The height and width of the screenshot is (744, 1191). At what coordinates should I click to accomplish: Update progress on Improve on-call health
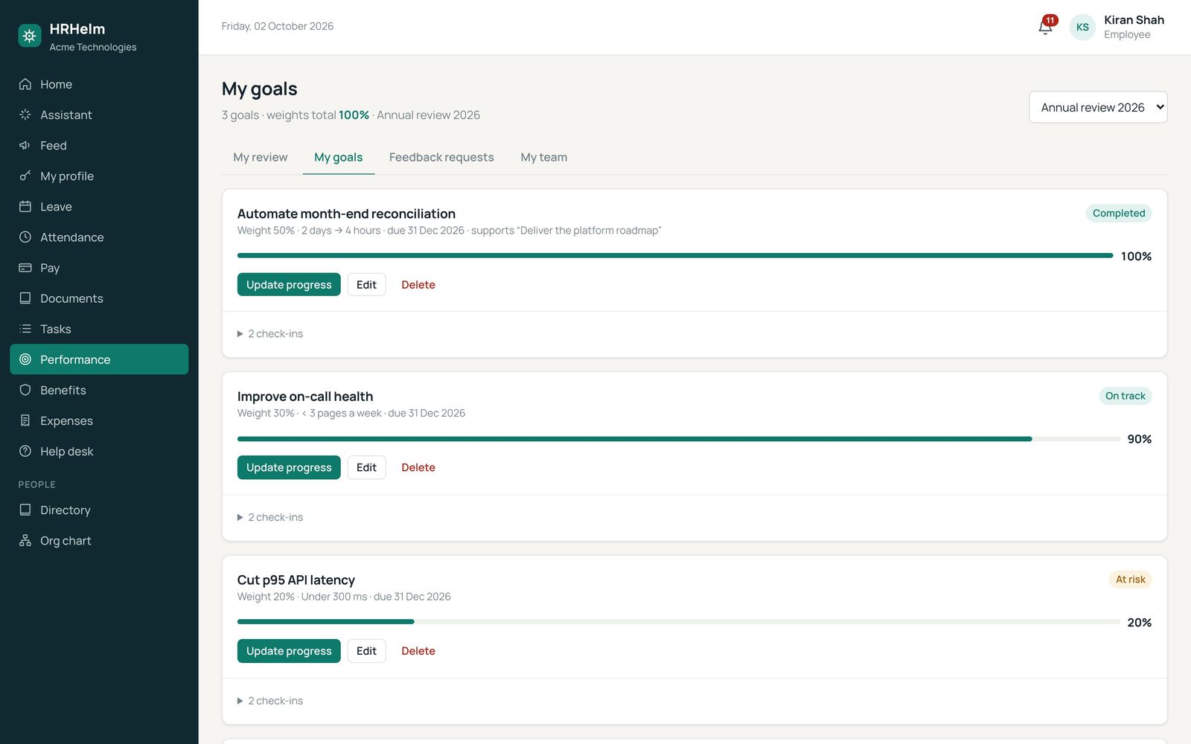[x=289, y=467]
